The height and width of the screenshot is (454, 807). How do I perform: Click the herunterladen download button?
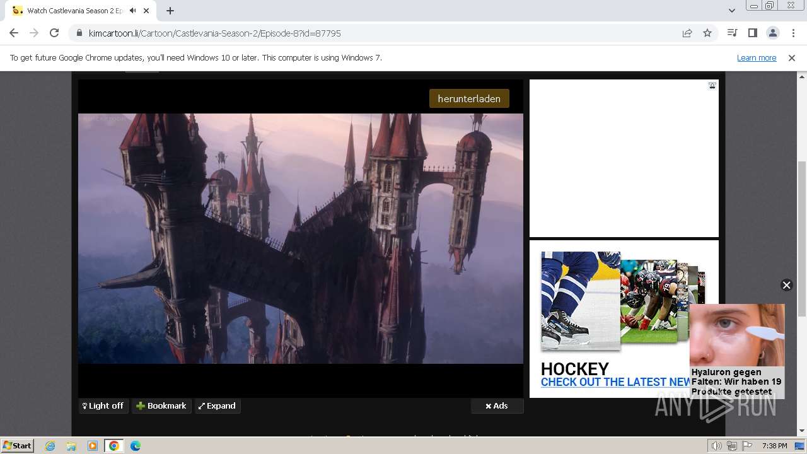click(x=469, y=98)
